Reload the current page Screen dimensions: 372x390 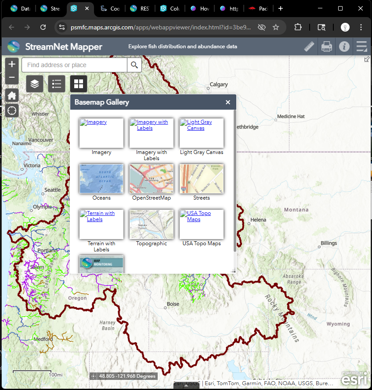click(x=43, y=27)
